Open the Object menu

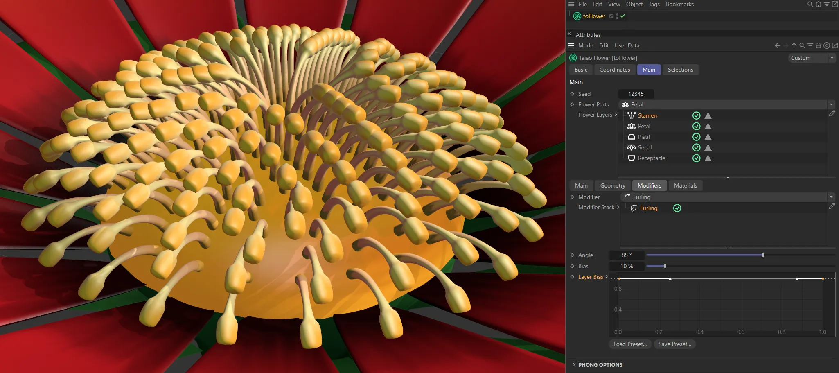[x=634, y=4]
